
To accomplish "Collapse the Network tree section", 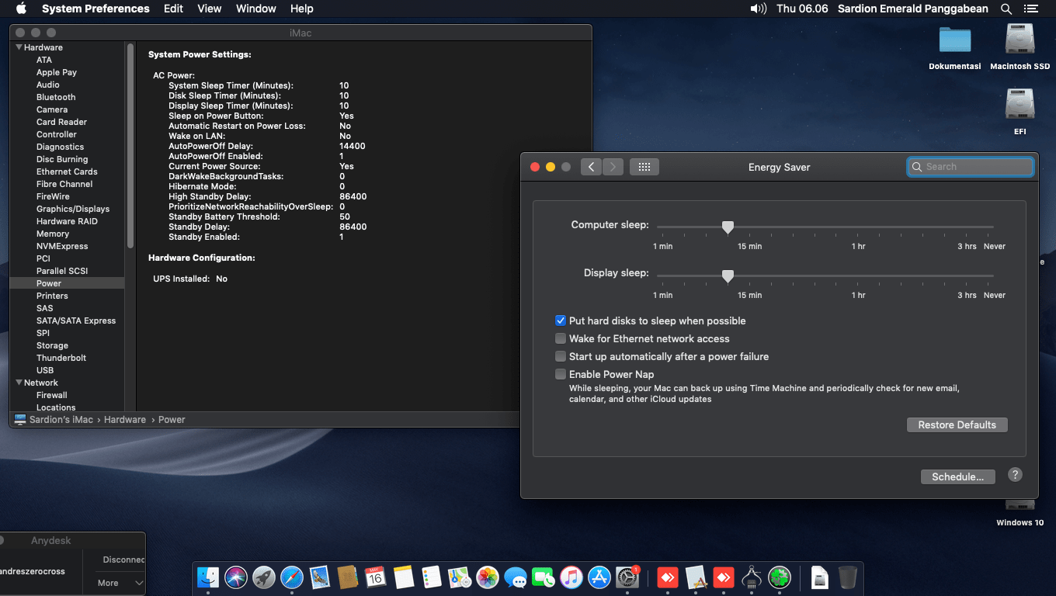I will coord(19,383).
